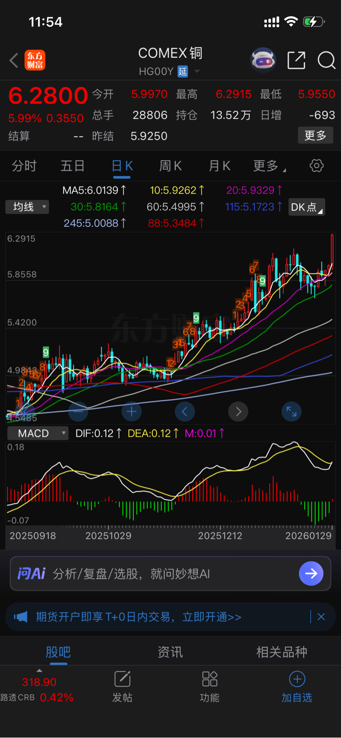The image size is (341, 738).
Task: Tap the AI question input field
Action: 170,573
